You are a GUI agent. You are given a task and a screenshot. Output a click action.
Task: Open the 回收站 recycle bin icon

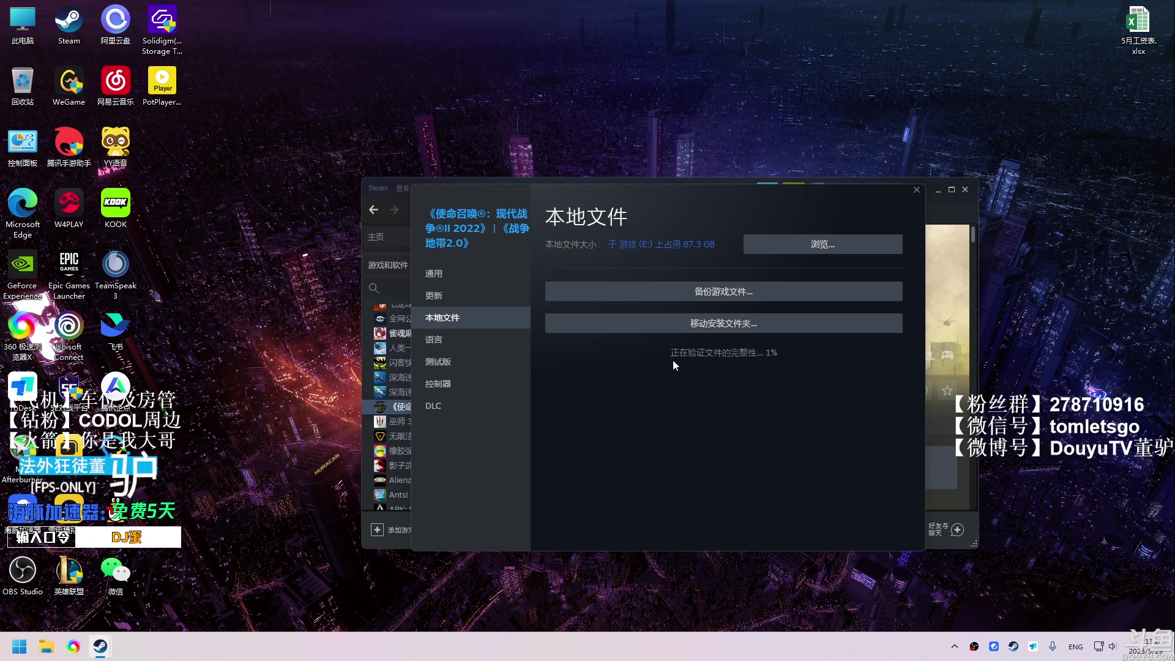pos(23,87)
